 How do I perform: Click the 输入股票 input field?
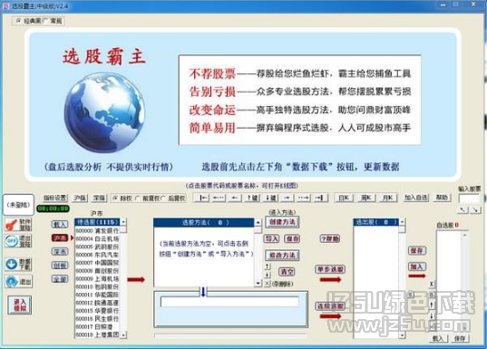[x=469, y=199]
